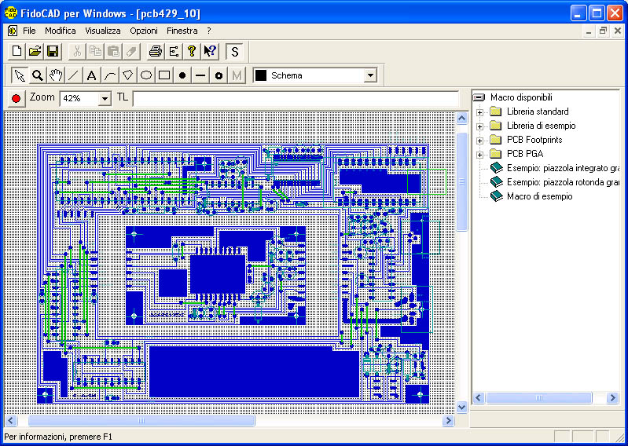This screenshot has height=446, width=628.
Task: Select the Bezier curve tool
Action: click(110, 75)
